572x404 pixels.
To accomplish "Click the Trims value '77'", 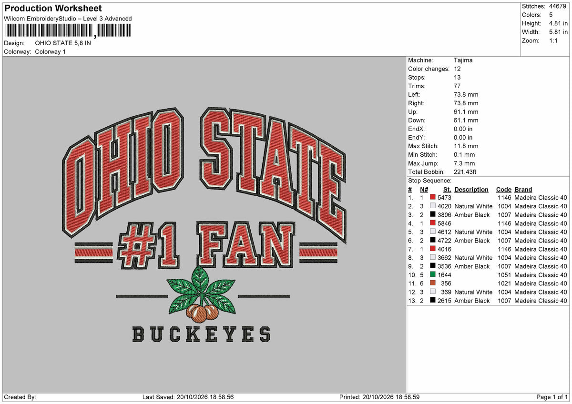I will [x=458, y=86].
